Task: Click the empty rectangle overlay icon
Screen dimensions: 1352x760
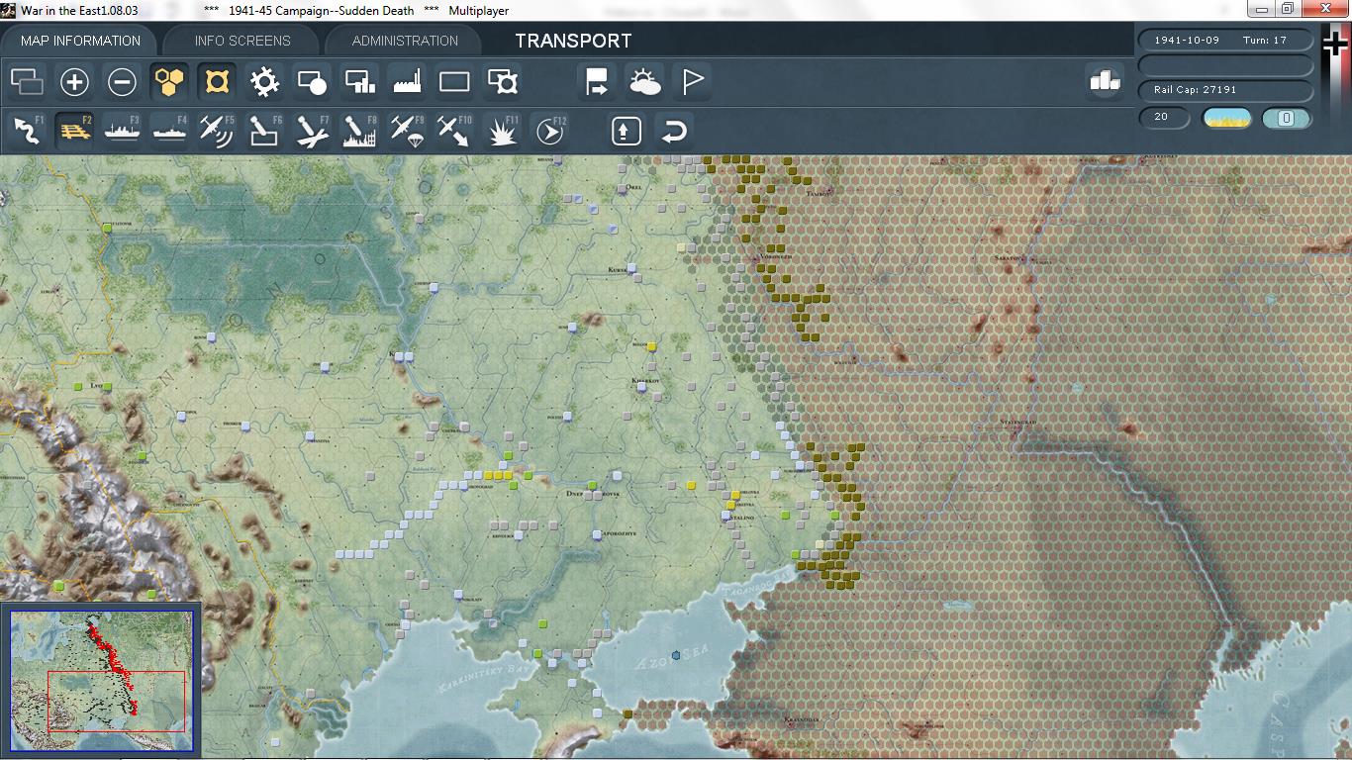Action: (x=454, y=81)
